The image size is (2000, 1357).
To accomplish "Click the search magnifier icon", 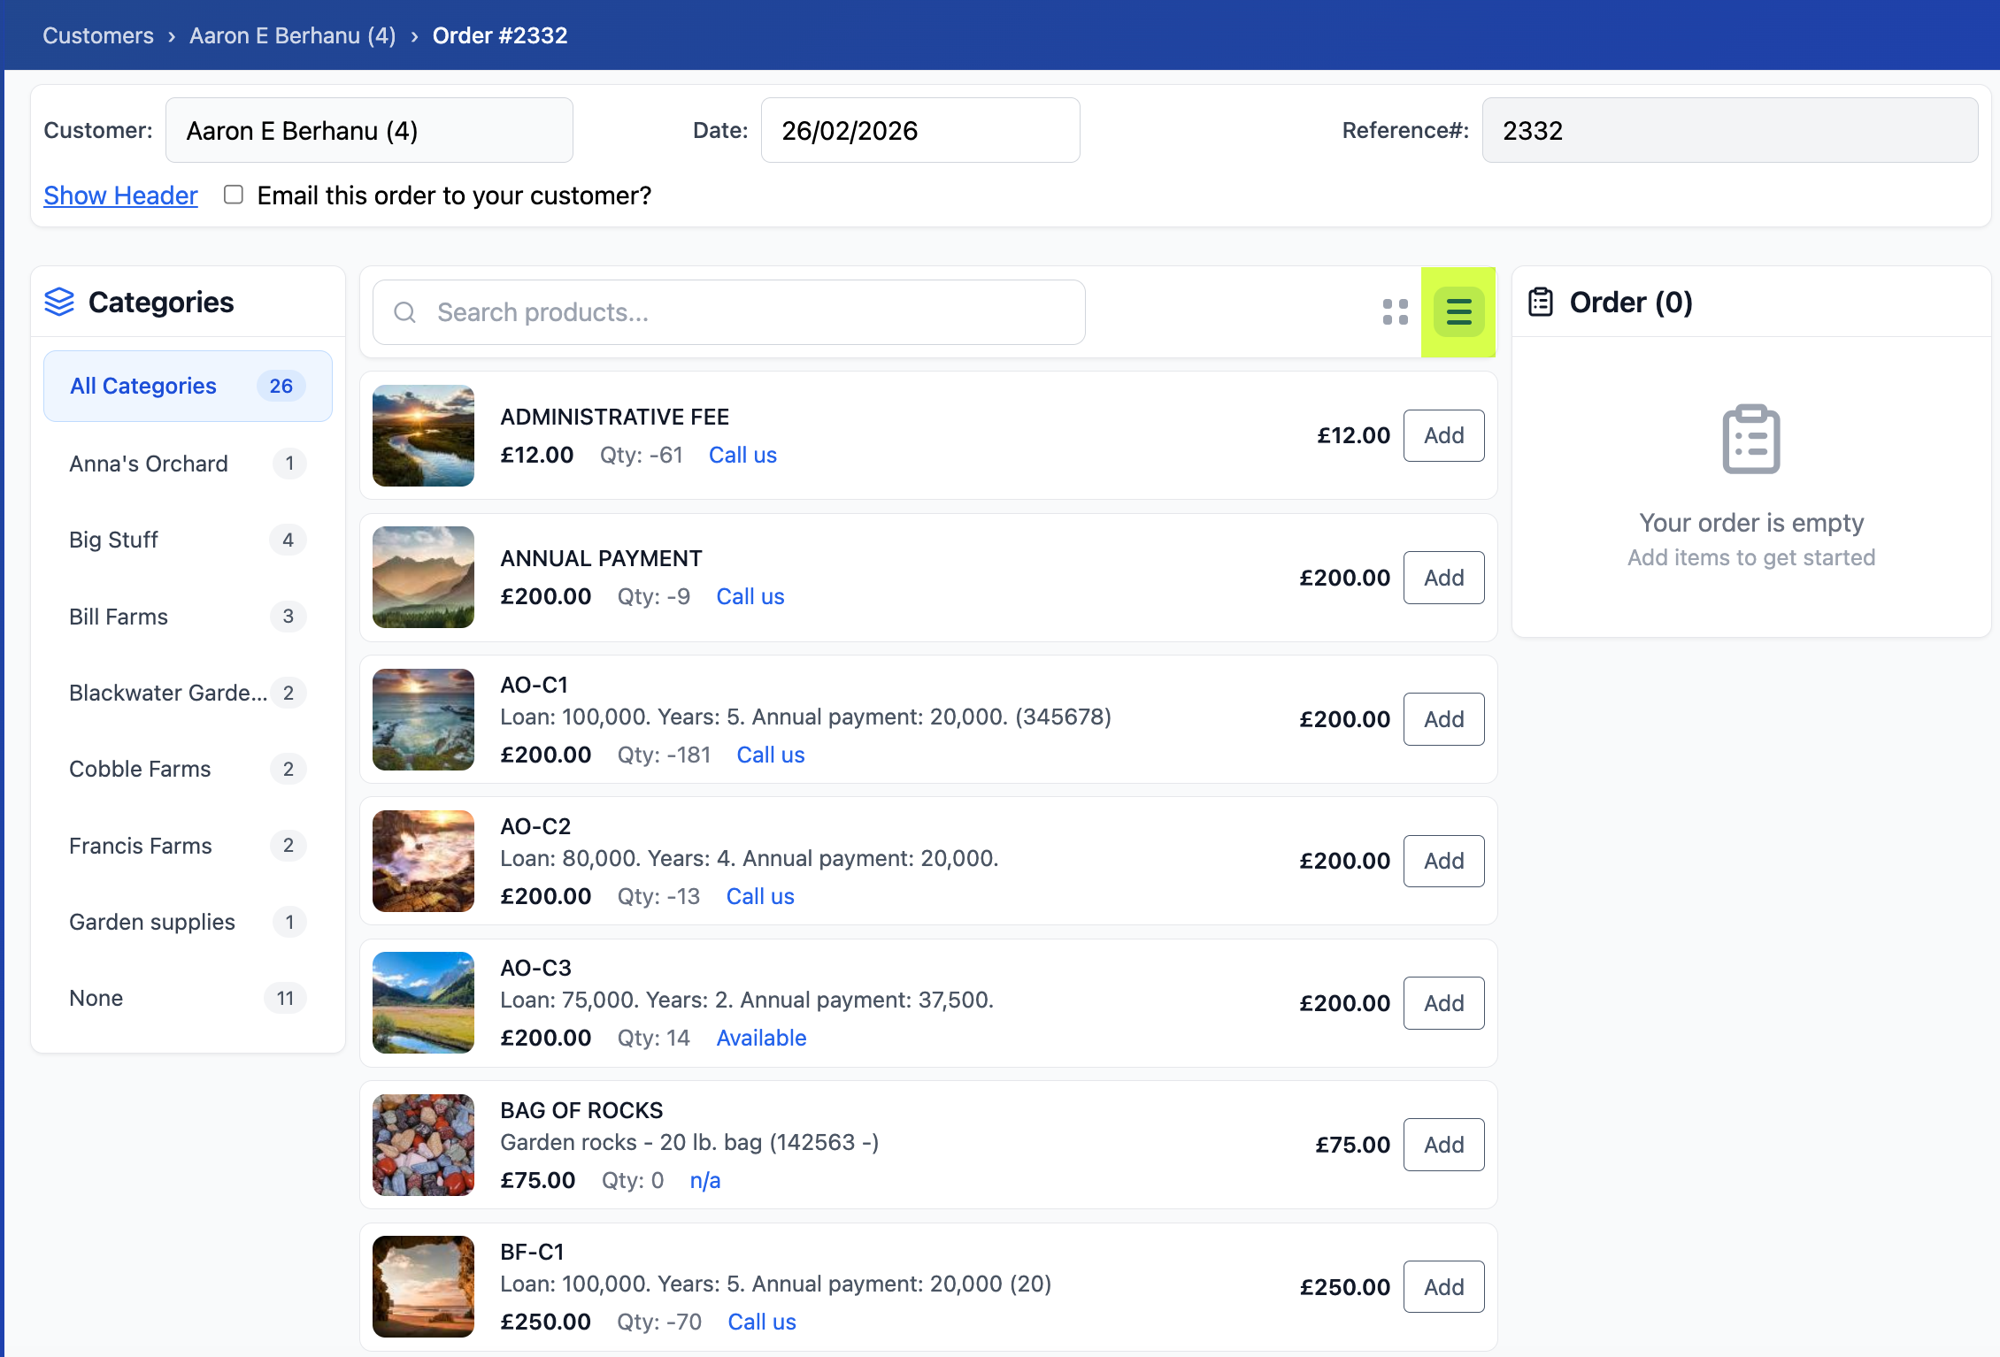I will tap(405, 312).
